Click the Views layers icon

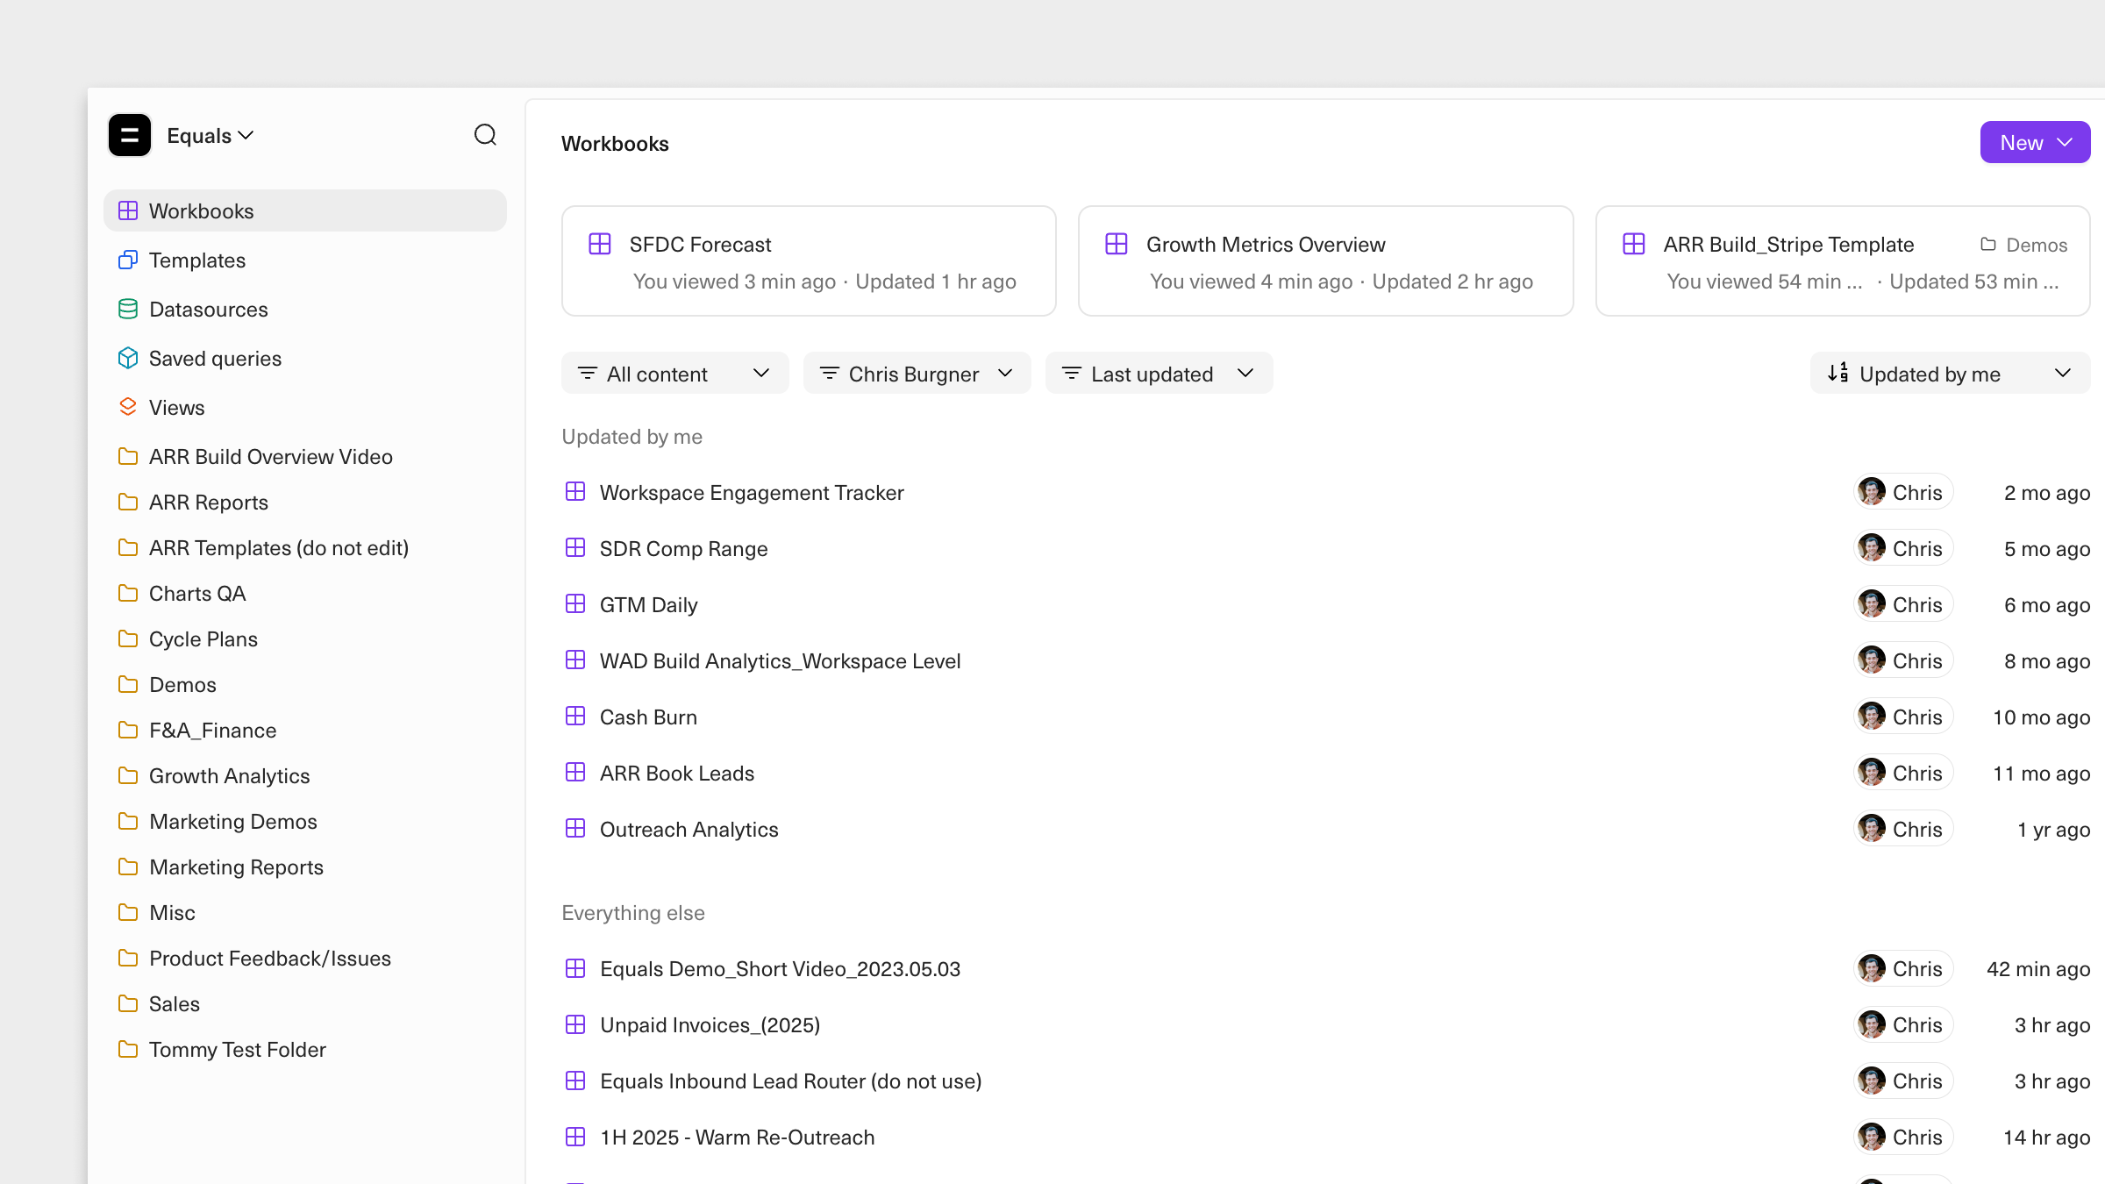pyautogui.click(x=128, y=407)
